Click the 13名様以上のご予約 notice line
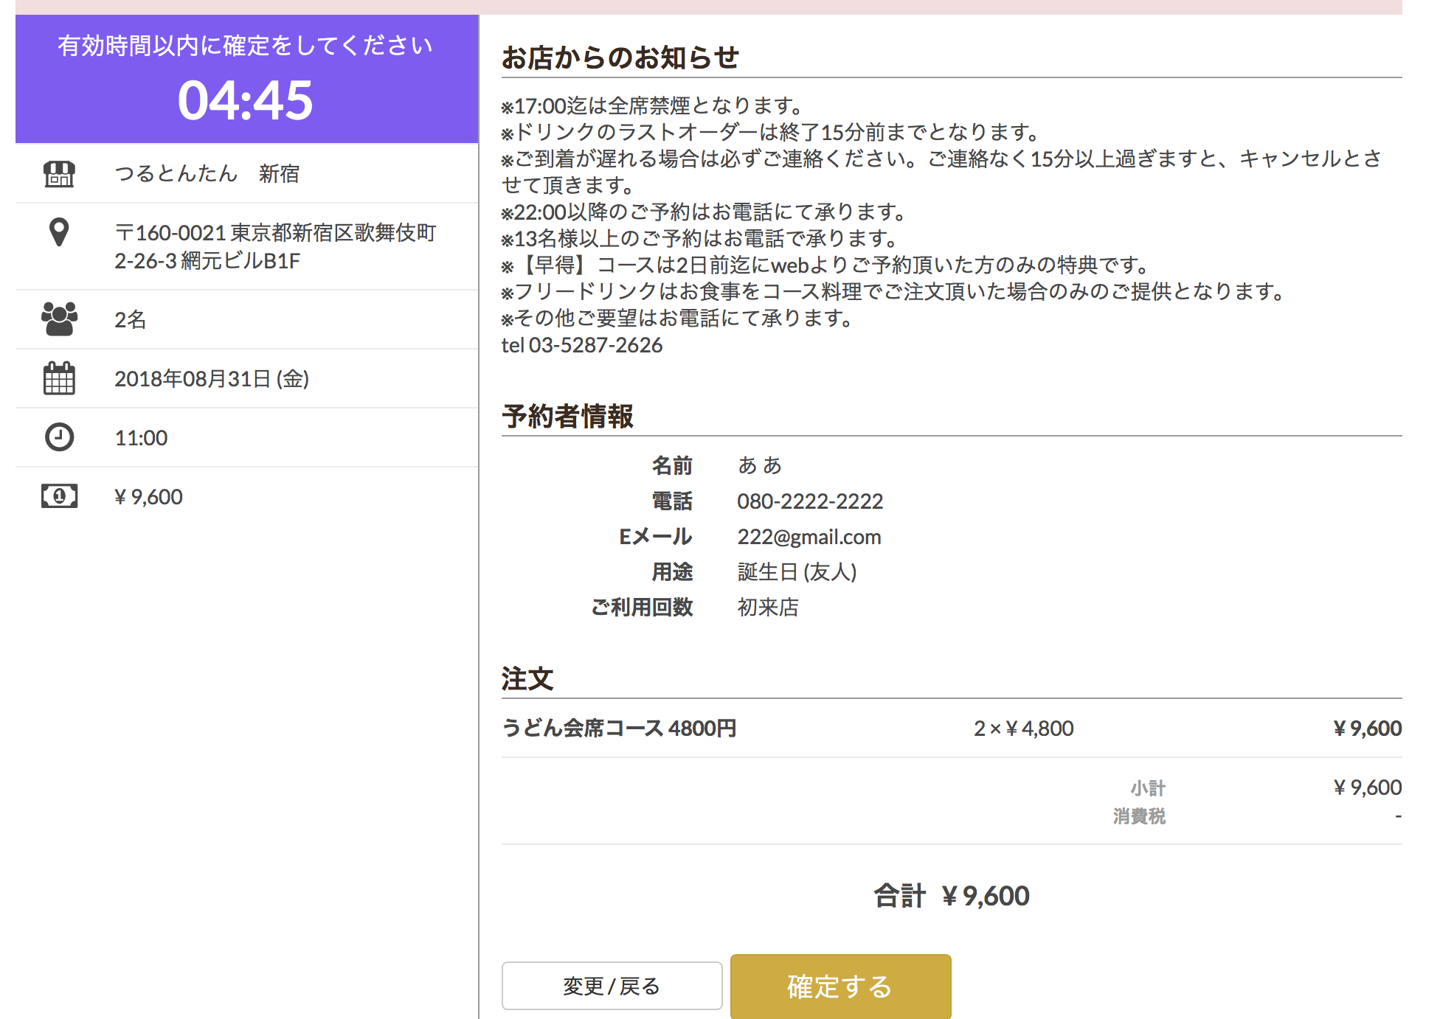 pos(699,238)
